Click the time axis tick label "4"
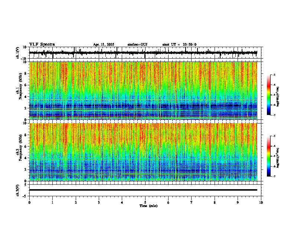 [x=122, y=203]
